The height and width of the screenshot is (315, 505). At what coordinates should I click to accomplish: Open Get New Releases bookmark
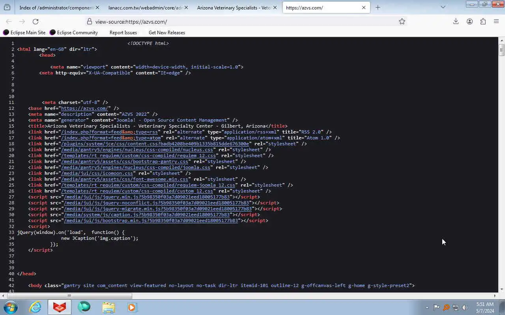pyautogui.click(x=166, y=33)
